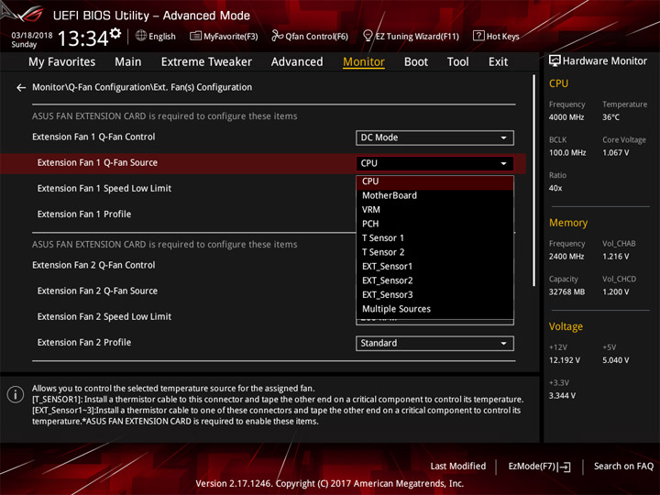
Task: Pick T Sensor 2 option
Action: click(x=434, y=252)
